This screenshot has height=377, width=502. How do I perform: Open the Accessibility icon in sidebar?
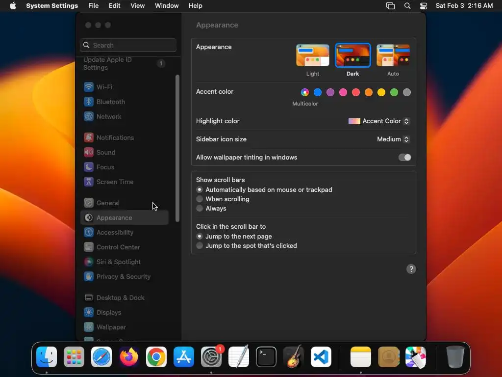click(89, 232)
